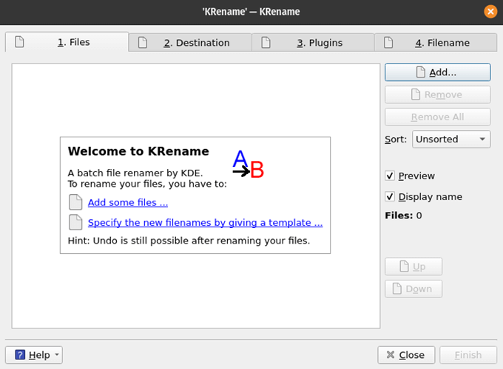503x369 pixels.
Task: Open the Sort dropdown set to Unsorted
Action: click(x=451, y=139)
